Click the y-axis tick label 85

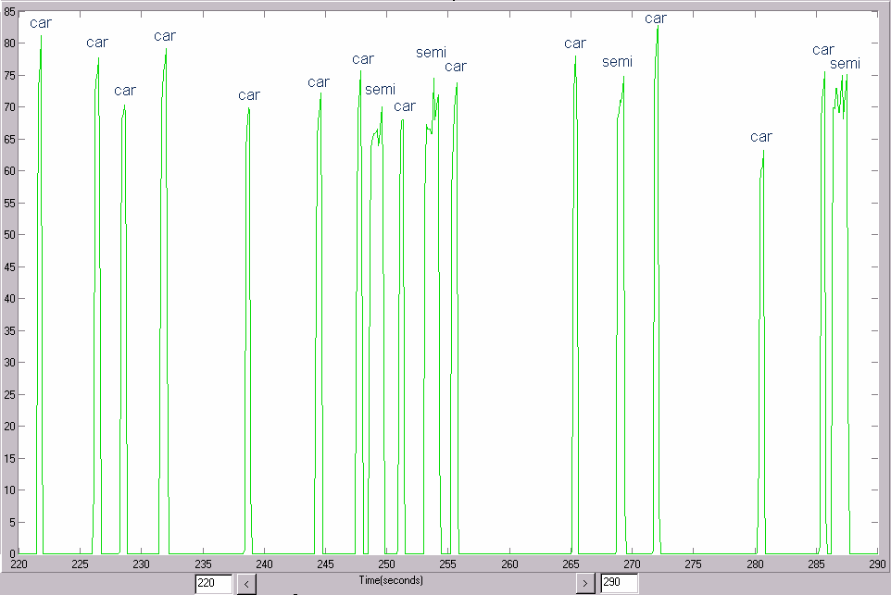[9, 12]
